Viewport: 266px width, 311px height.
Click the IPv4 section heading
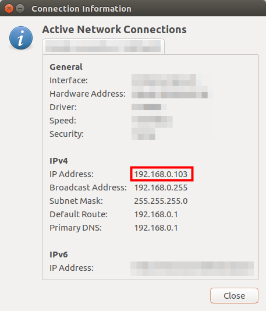click(59, 161)
